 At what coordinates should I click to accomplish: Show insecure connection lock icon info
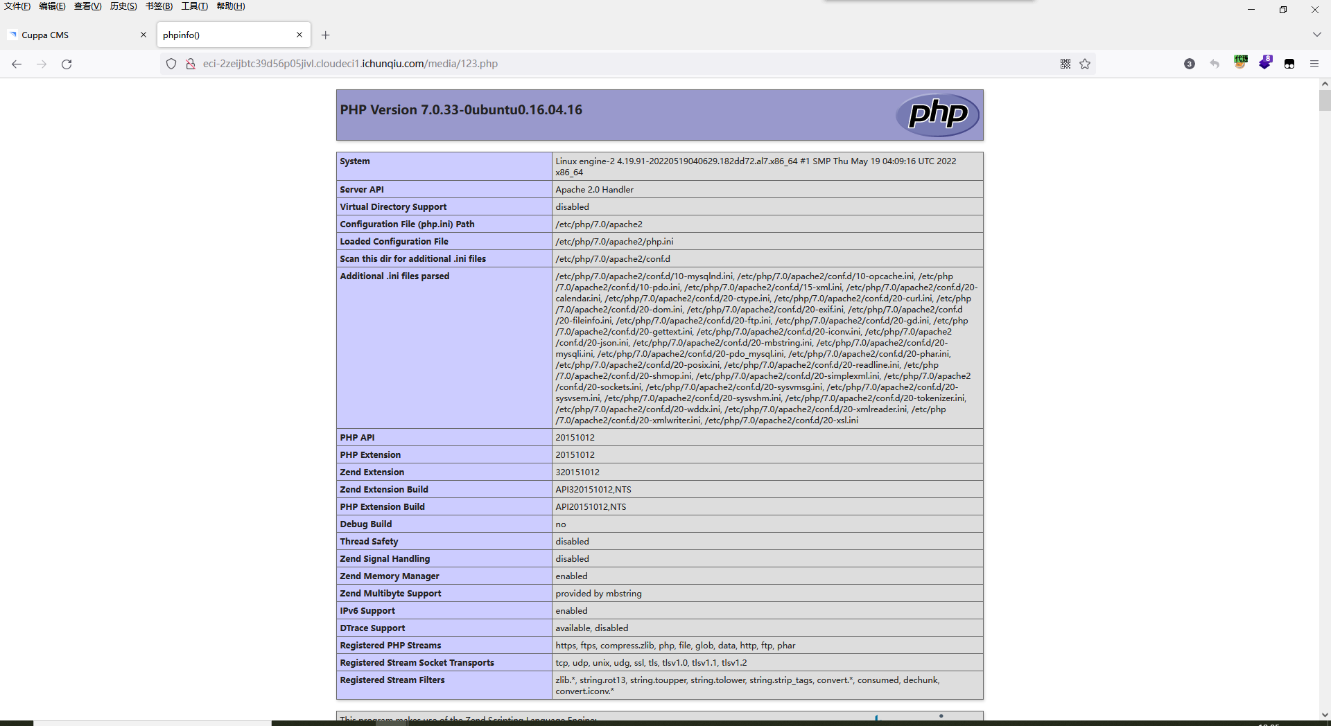coord(190,64)
